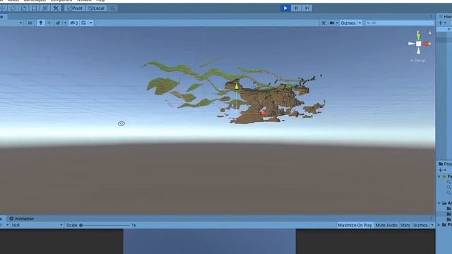Click the center cube of the orientation gizmo
This screenshot has height=254, width=452.
click(x=418, y=44)
